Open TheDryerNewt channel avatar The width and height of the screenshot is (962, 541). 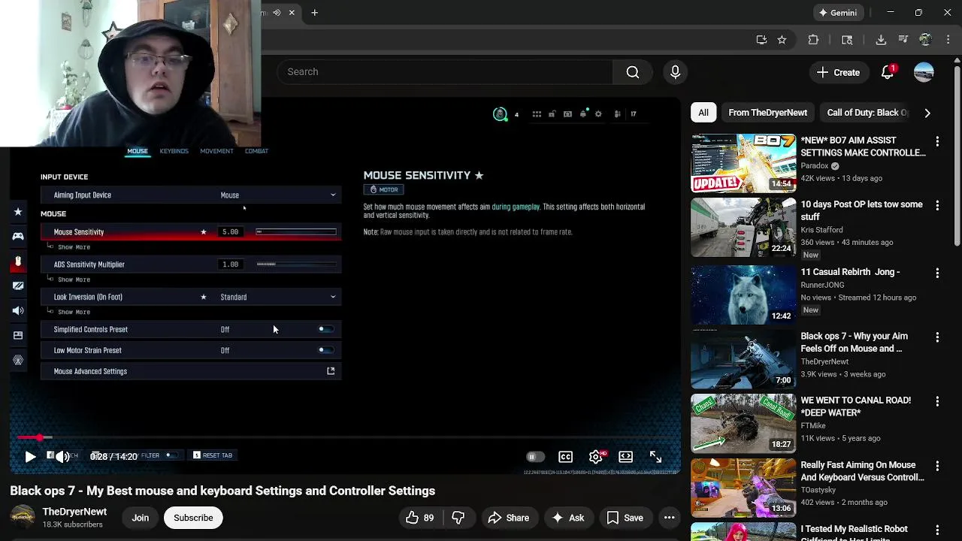[23, 517]
